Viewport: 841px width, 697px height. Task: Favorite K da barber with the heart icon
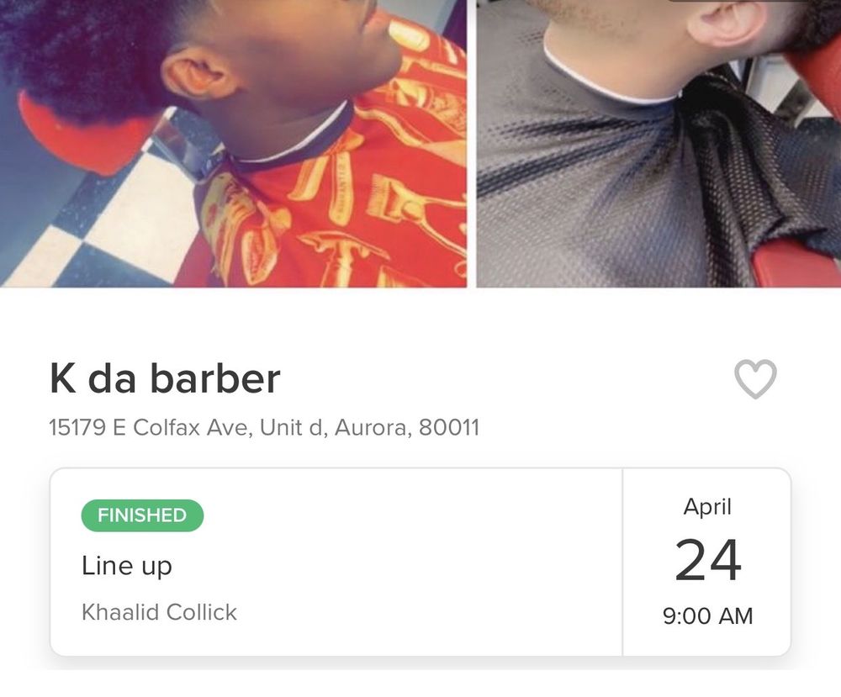(755, 379)
